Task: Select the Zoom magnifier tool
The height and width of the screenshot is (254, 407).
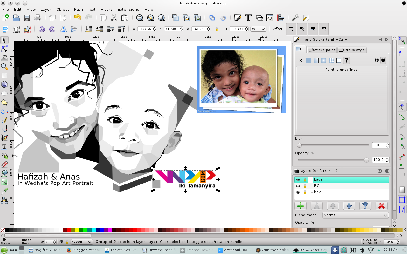Action: click(x=4, y=67)
